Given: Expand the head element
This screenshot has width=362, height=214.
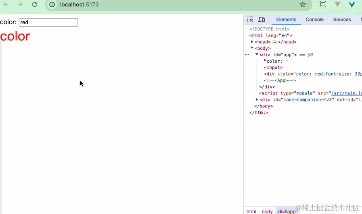Looking at the screenshot, I should click(x=252, y=42).
